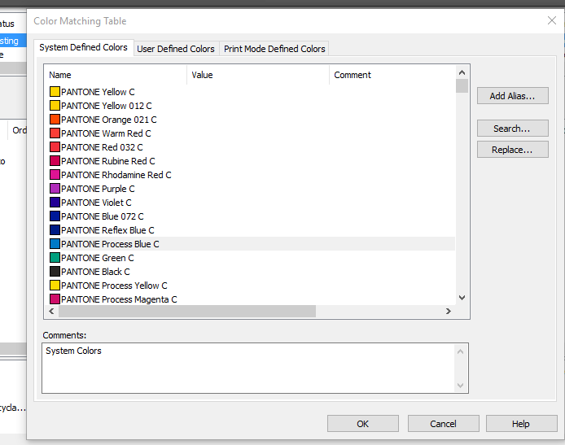Viewport: 565px width, 445px height.
Task: Click the color list vertical scrollbar thumb
Action: tap(462, 86)
